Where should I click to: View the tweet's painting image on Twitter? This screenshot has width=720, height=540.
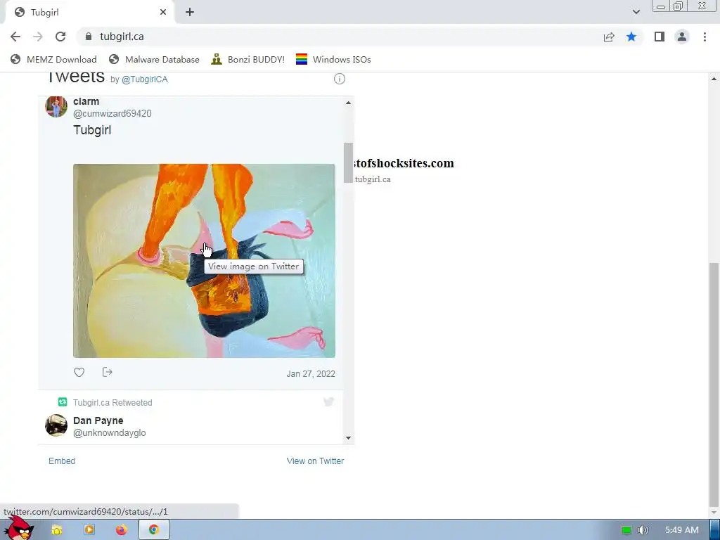pyautogui.click(x=204, y=261)
